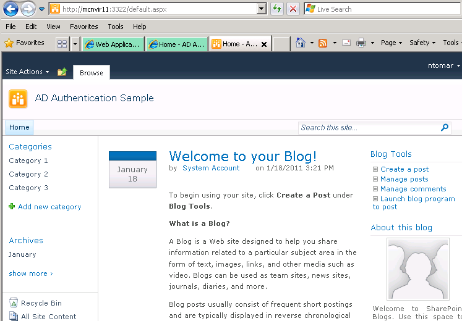Open the Welcome to your Blog! post
Screen dimensions: 462x321
(x=243, y=156)
